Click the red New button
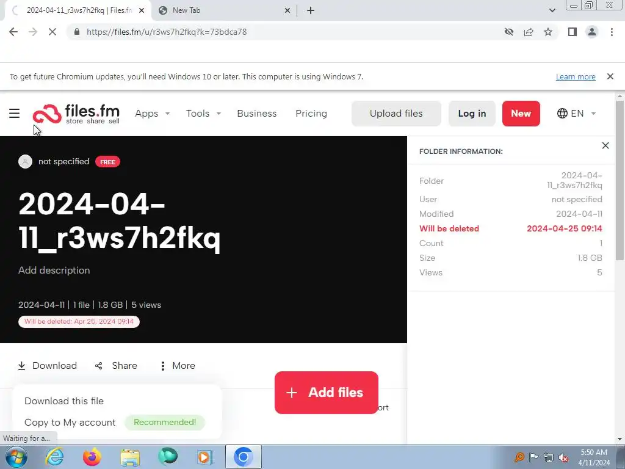The height and width of the screenshot is (469, 625). point(521,114)
